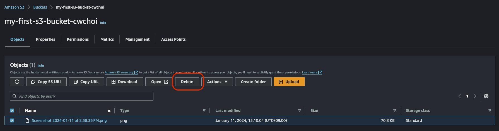Screen dimensions: 499x131
Task: Open the selected object in new tab
Action: [x=159, y=82]
